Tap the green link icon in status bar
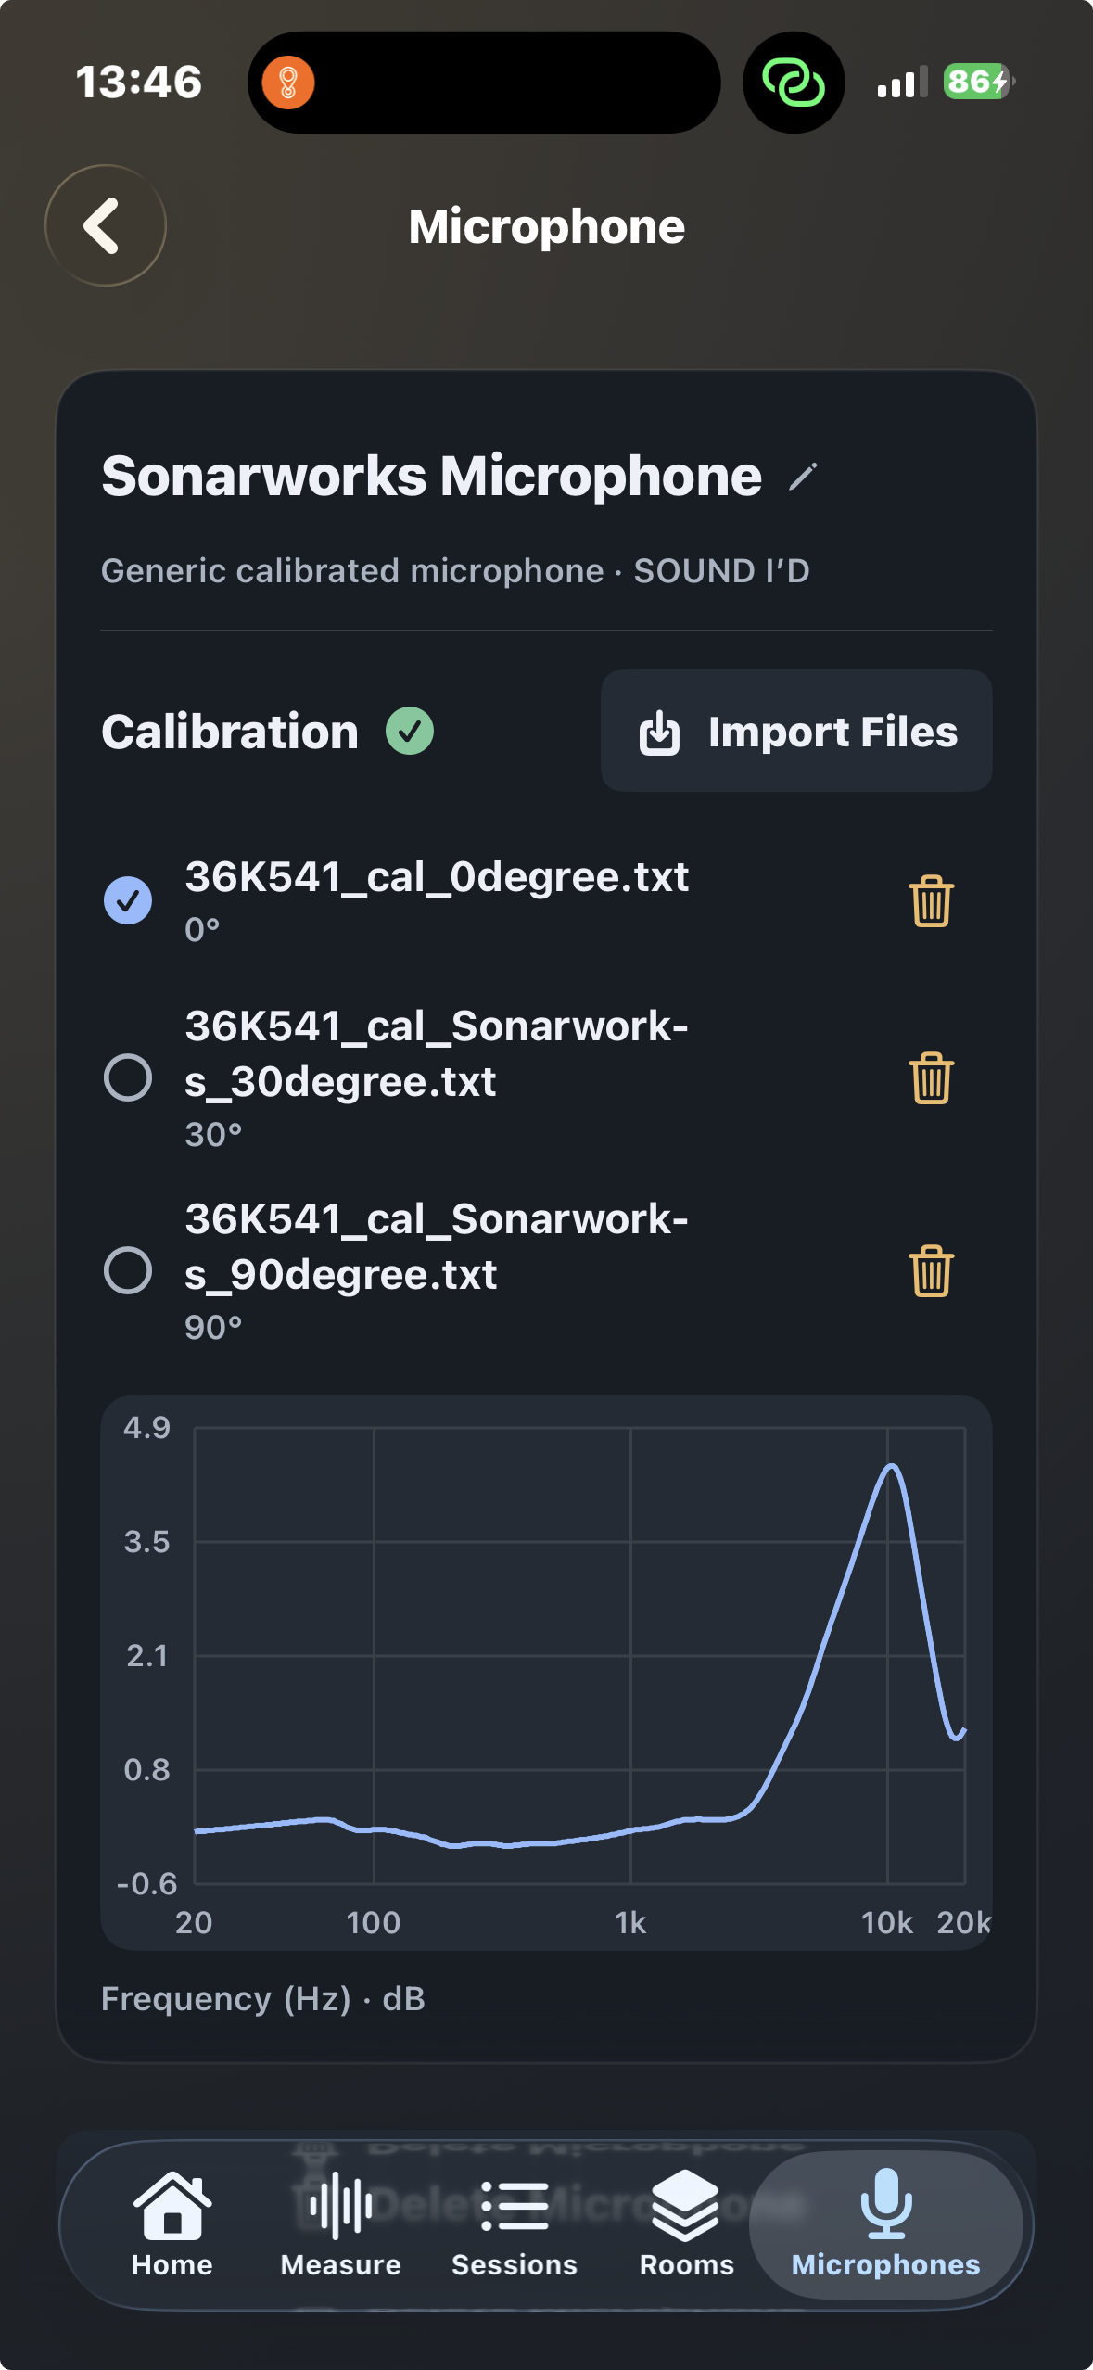Image resolution: width=1093 pixels, height=2370 pixels. [794, 83]
